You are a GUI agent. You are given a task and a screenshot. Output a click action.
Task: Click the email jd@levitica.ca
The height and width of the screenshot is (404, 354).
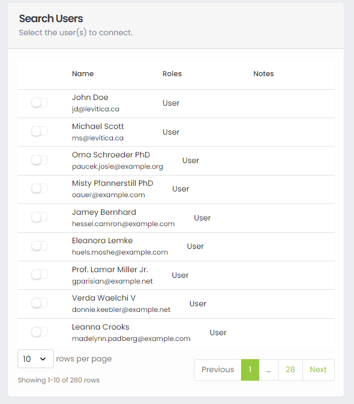95,109
